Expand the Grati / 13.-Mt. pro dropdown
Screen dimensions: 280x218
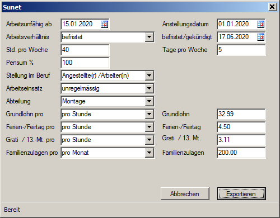coord(149,140)
